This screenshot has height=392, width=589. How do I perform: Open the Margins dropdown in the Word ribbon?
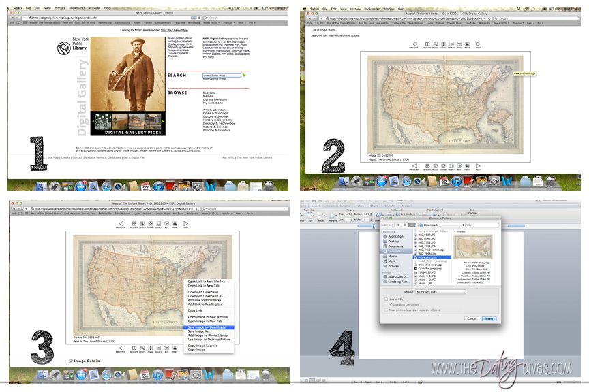[x=333, y=216]
